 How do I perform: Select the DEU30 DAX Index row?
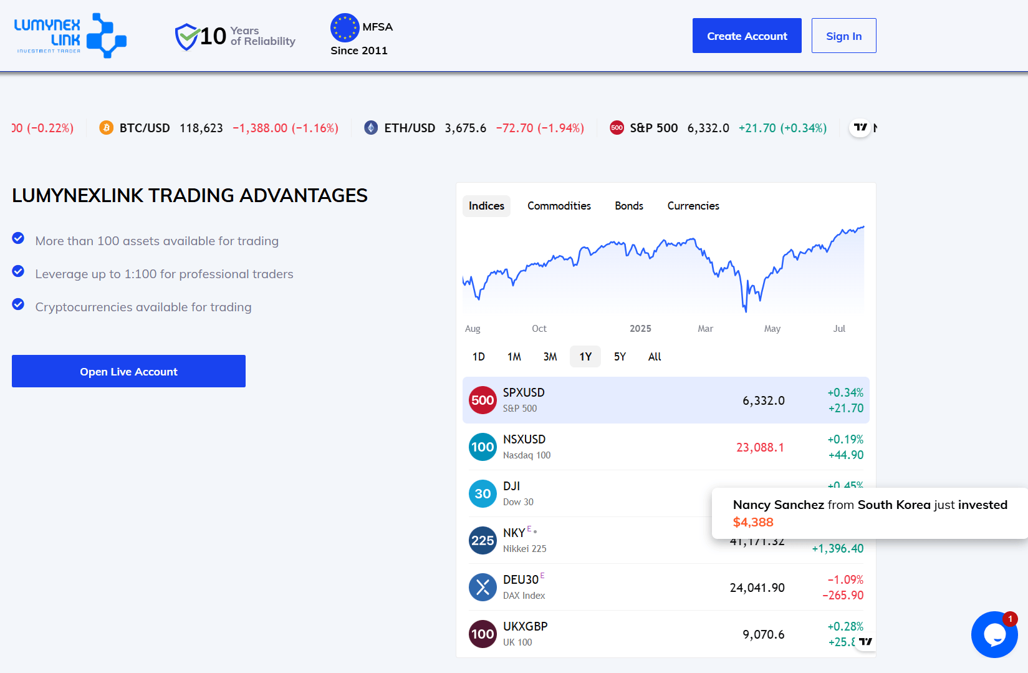click(666, 588)
